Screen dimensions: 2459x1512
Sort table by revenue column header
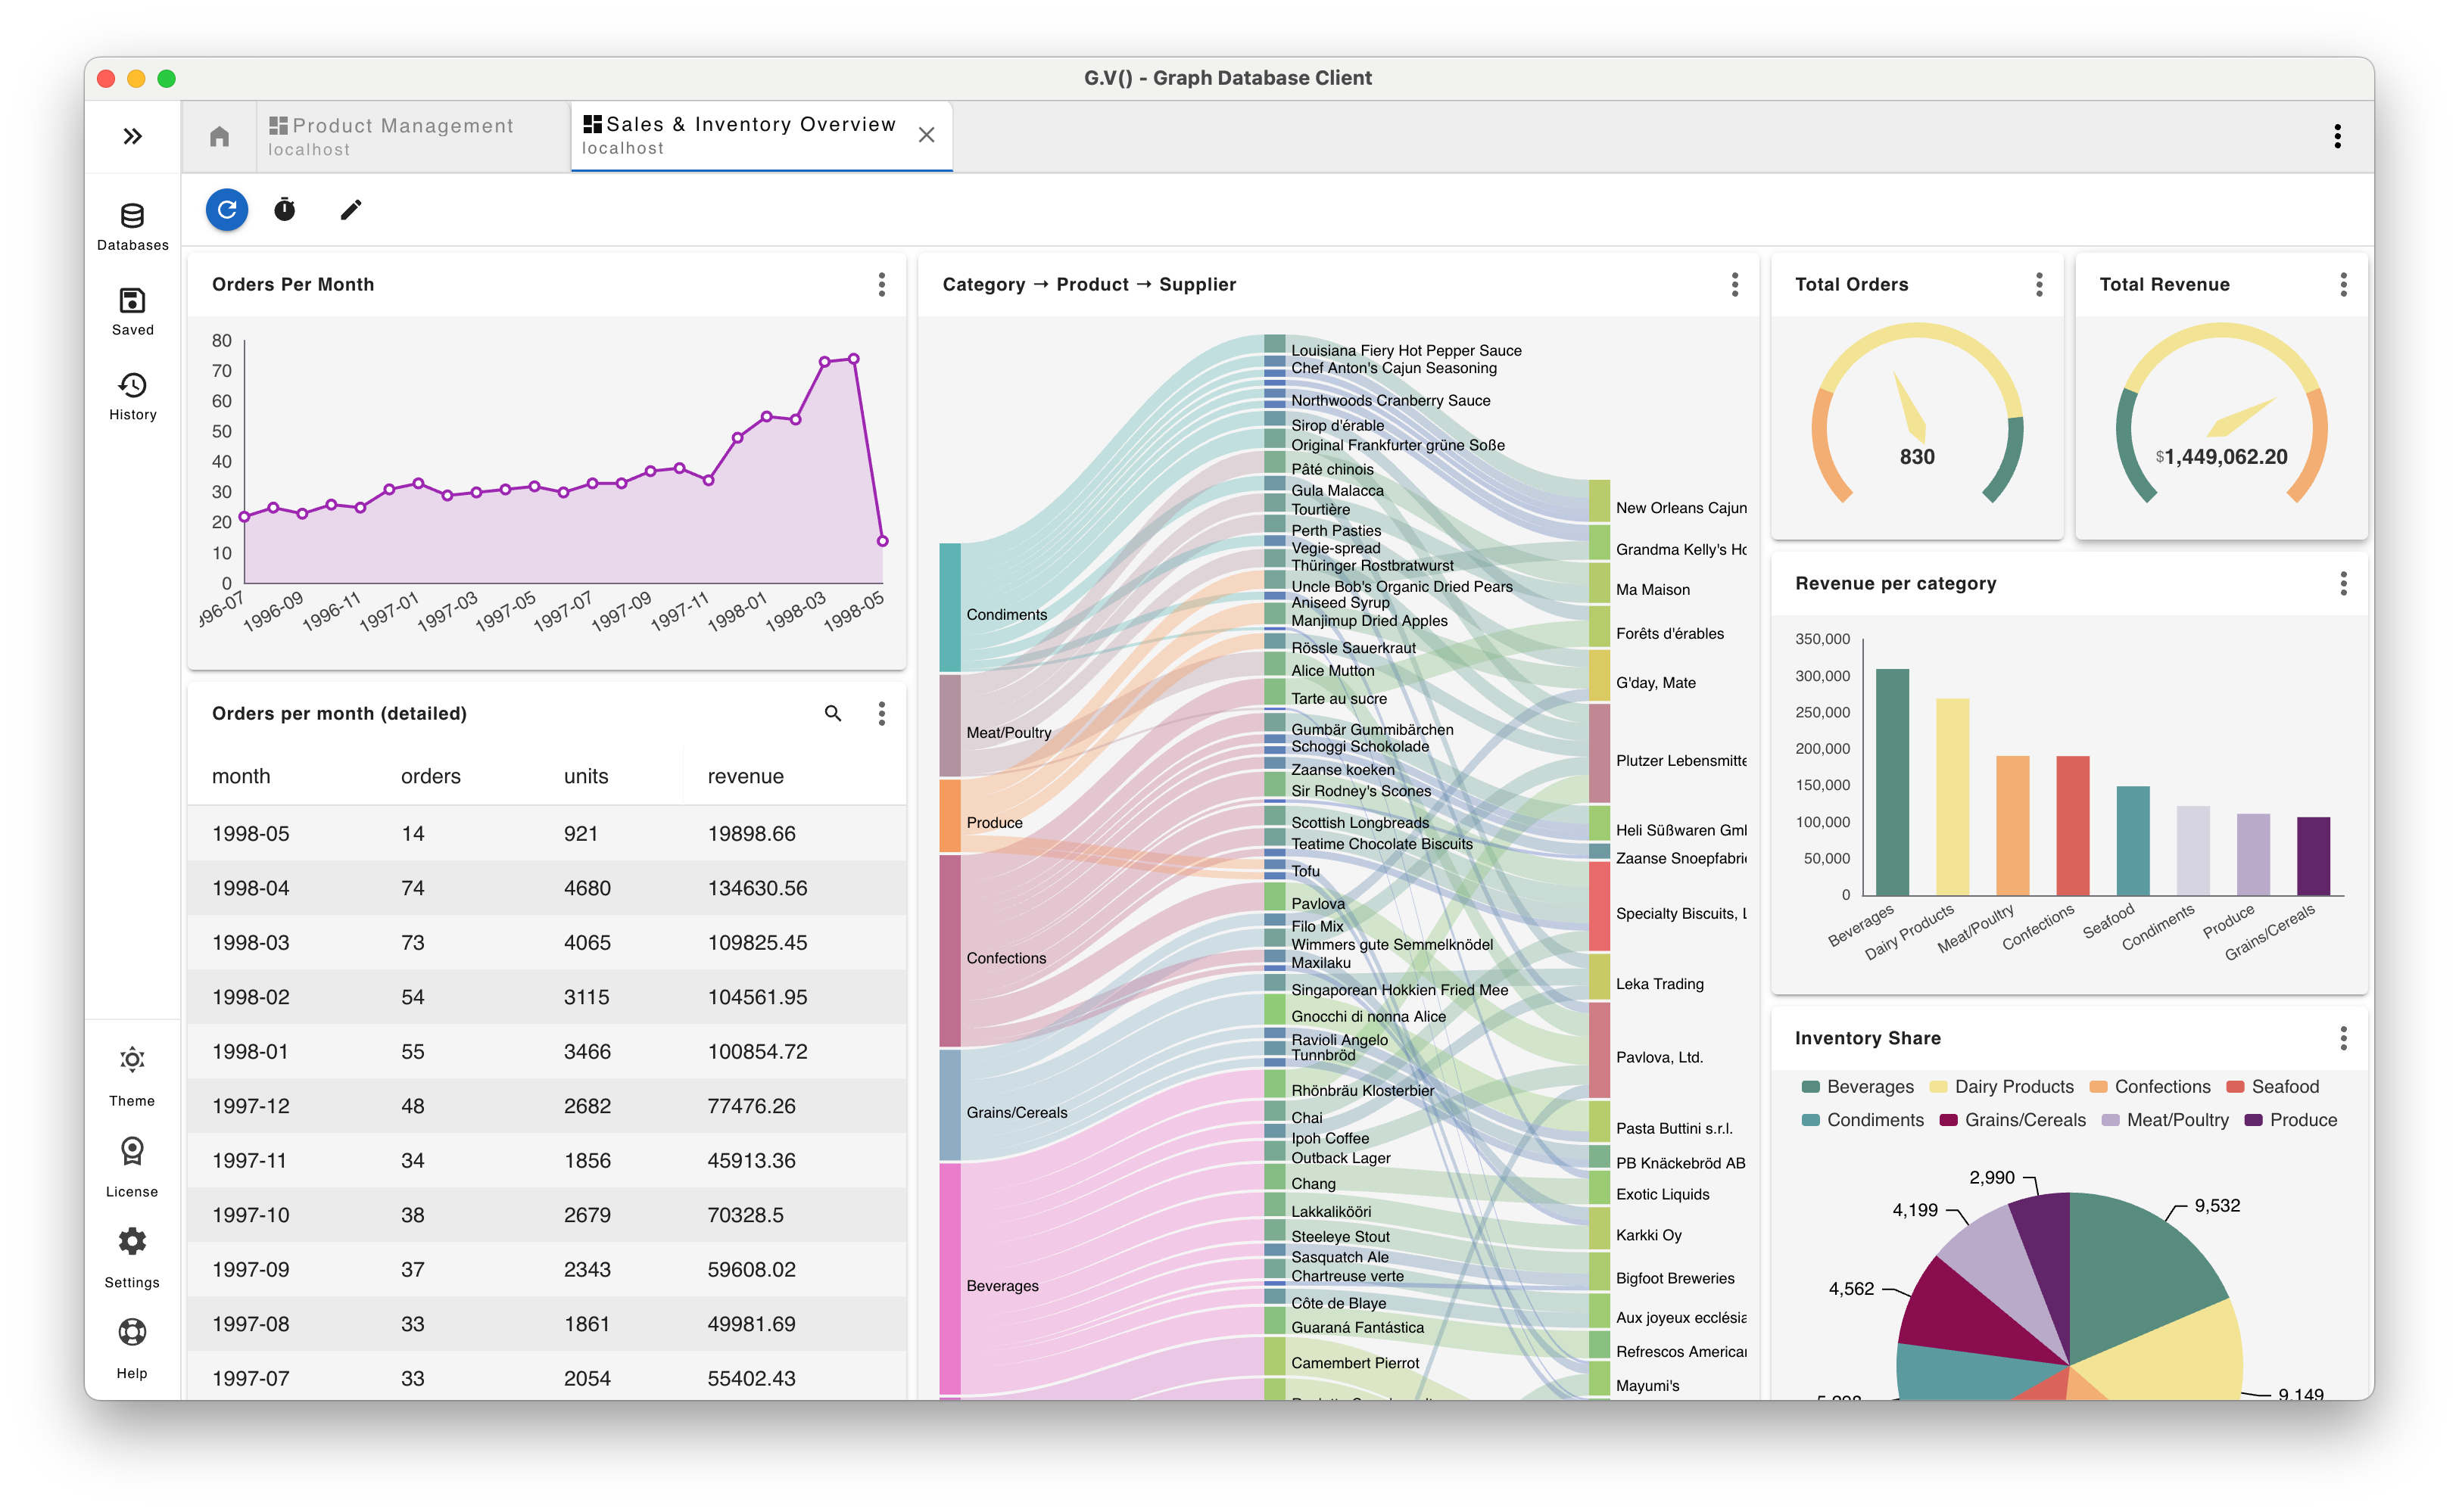(745, 776)
